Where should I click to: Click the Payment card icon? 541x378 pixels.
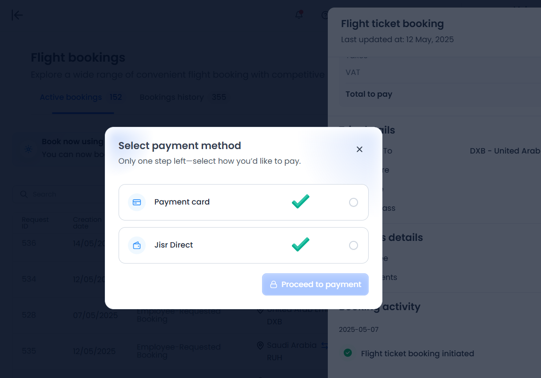(x=137, y=202)
